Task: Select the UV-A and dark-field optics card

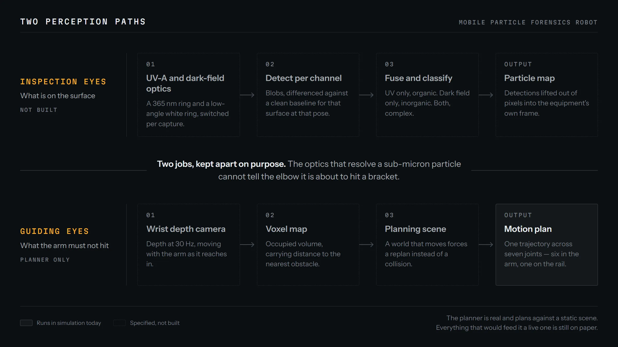Action: point(189,95)
